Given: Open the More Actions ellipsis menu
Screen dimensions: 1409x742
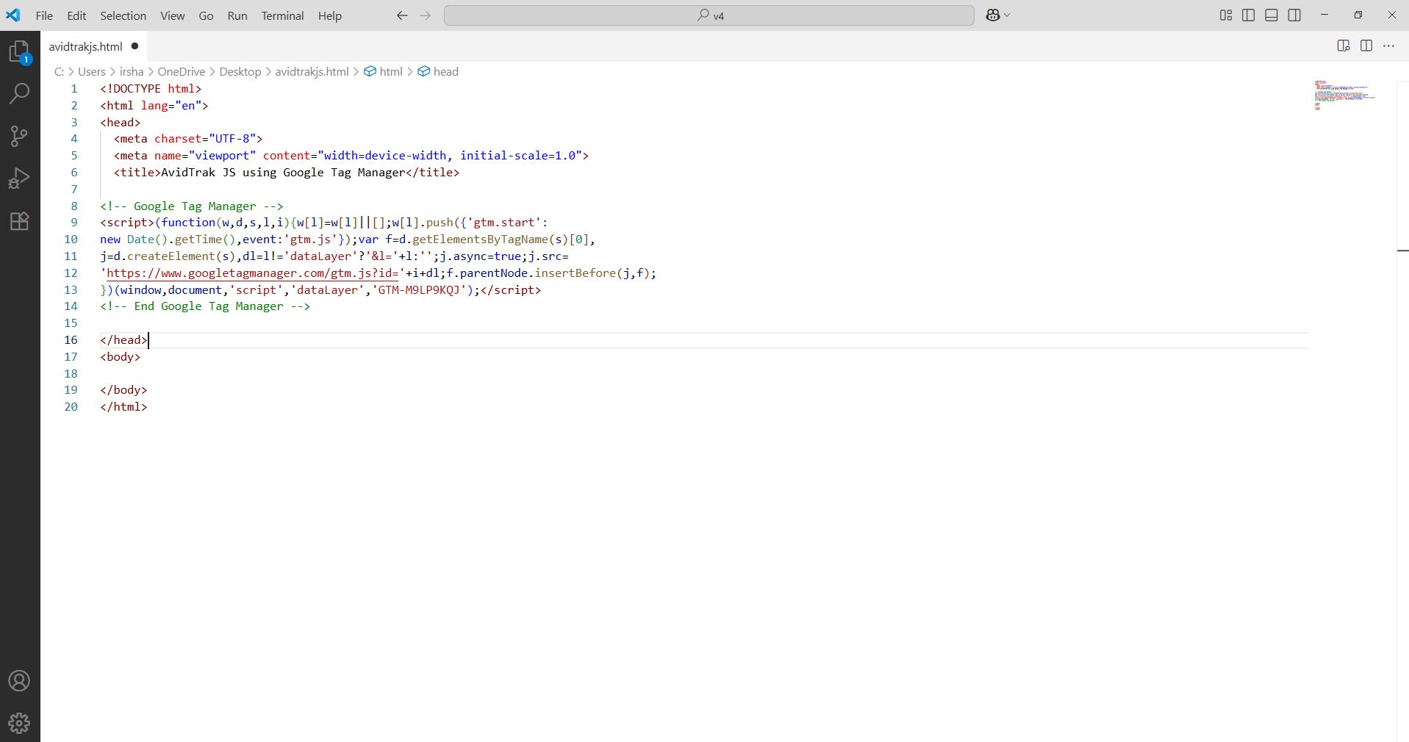Looking at the screenshot, I should 1389,46.
